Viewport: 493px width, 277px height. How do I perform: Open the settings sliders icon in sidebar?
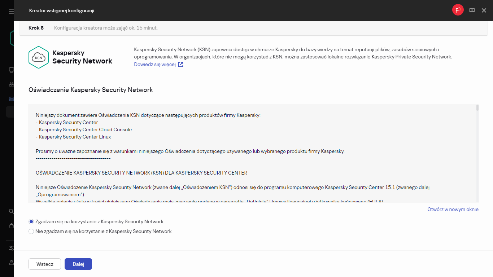tap(12, 248)
